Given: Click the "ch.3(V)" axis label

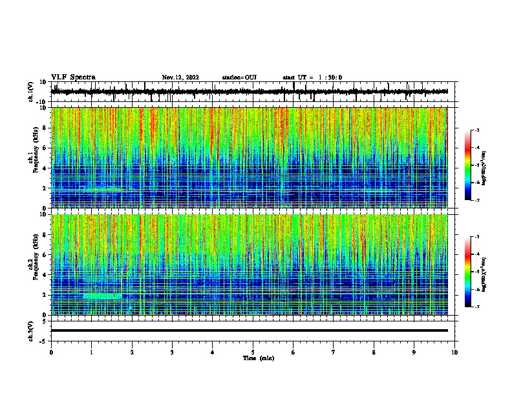Looking at the screenshot, I should coord(31,331).
